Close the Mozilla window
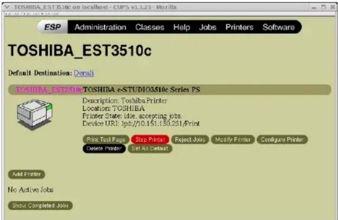Screen dimensions: 338x220 tap(333, 7)
